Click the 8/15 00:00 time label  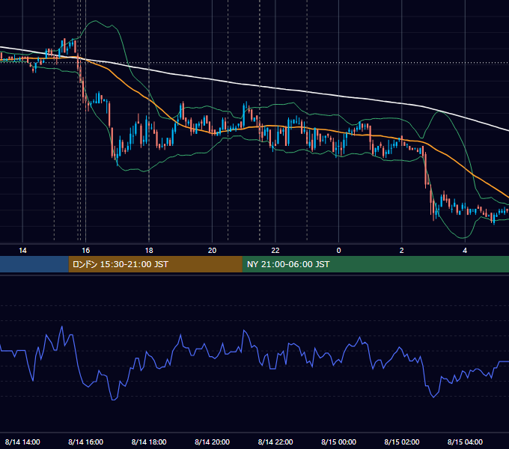[x=338, y=442]
